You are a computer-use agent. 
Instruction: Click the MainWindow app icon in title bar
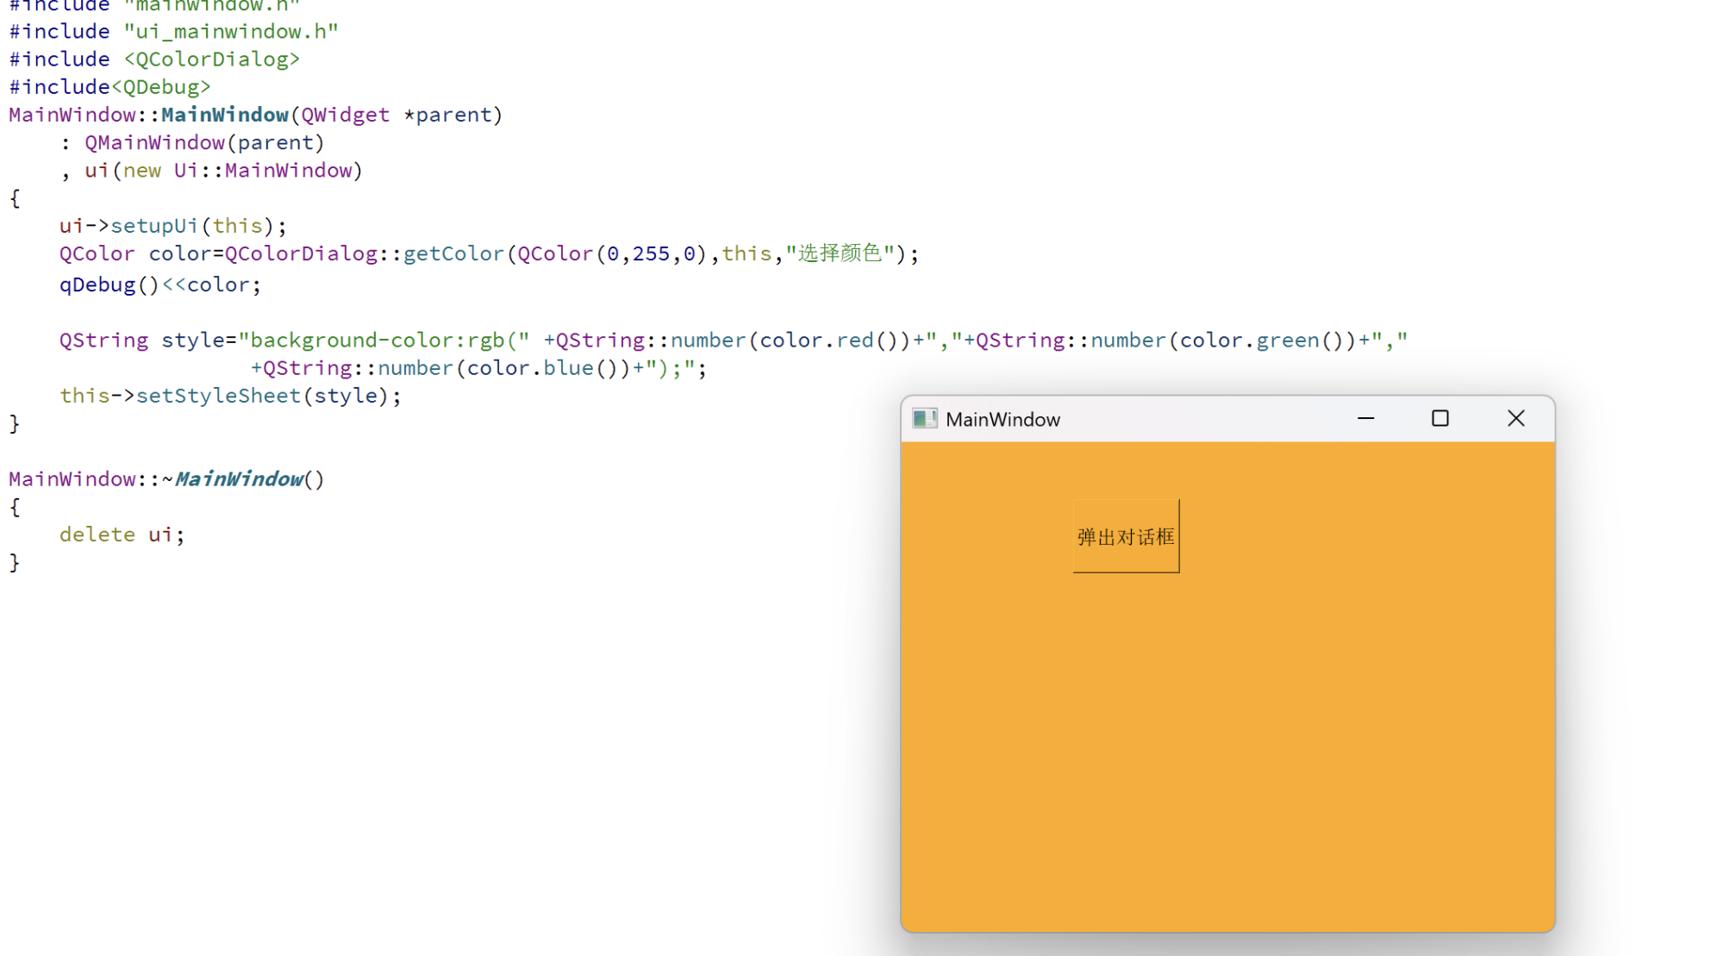[925, 419]
